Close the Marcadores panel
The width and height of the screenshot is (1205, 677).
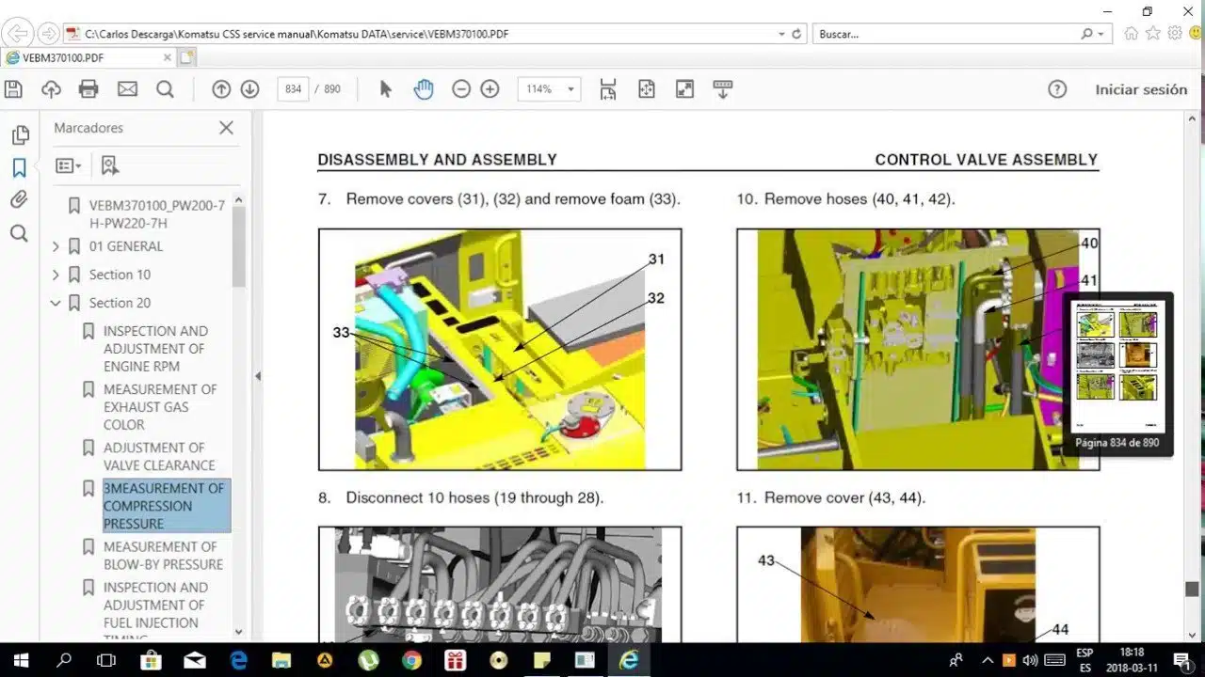point(226,128)
